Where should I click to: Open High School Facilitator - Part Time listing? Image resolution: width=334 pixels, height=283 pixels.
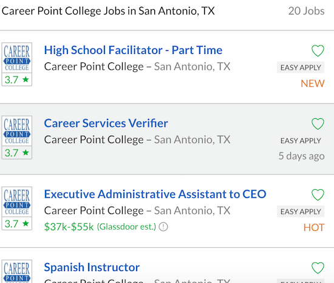(133, 50)
